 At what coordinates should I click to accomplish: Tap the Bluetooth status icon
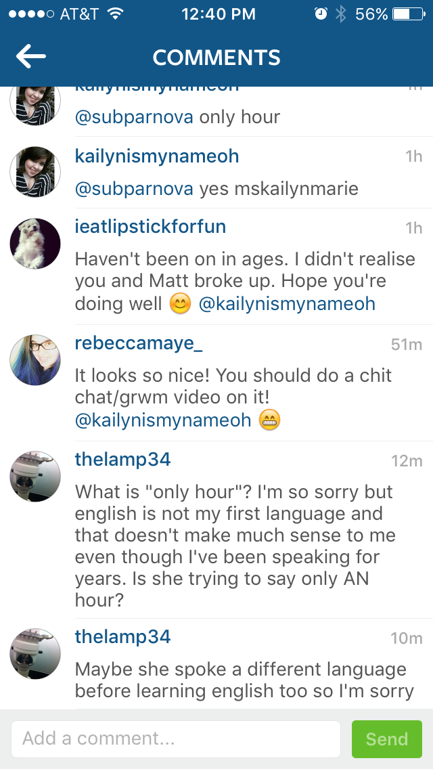tap(340, 14)
